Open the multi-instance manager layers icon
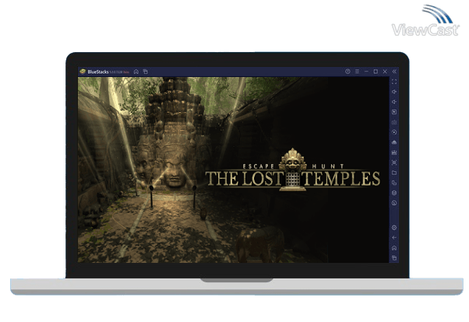 click(394, 193)
